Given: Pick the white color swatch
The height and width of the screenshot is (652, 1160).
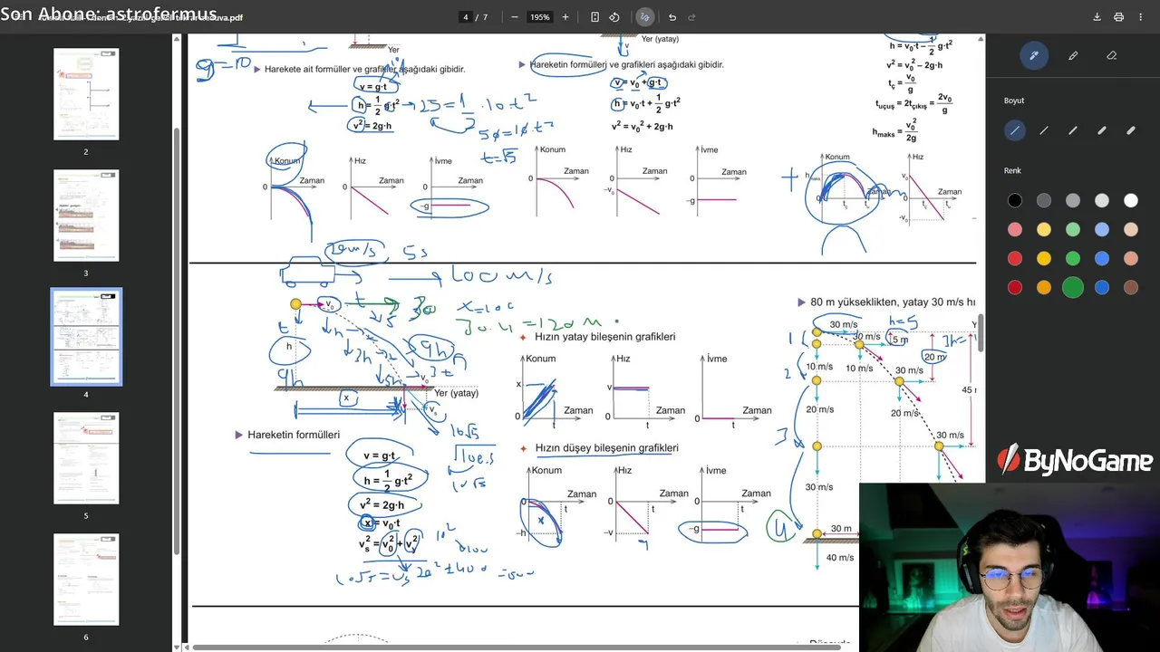Looking at the screenshot, I should (x=1131, y=201).
